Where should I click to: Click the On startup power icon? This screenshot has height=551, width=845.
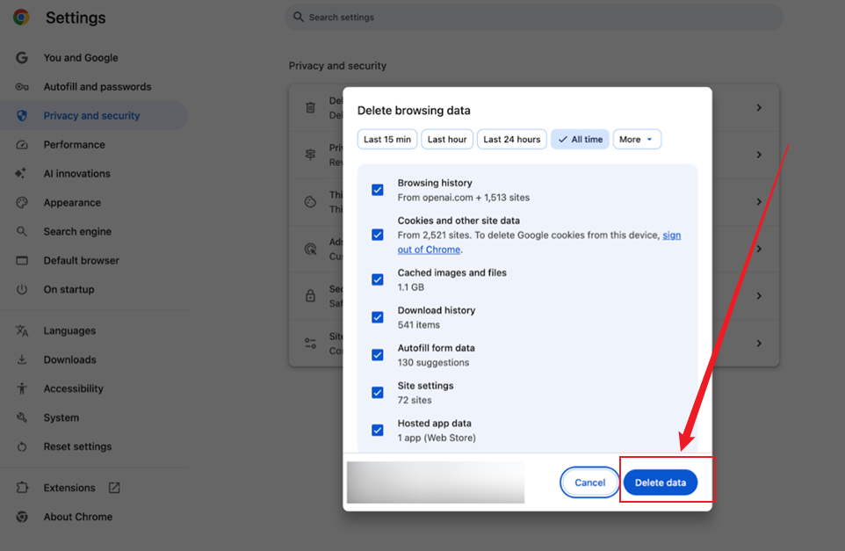click(22, 289)
